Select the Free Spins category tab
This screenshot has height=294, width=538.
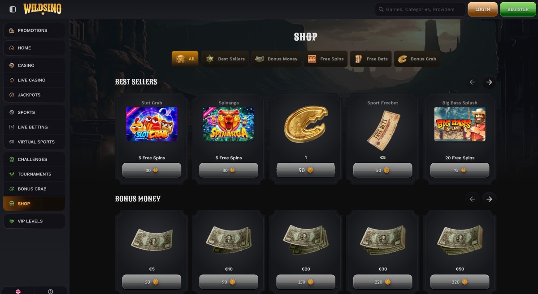[x=326, y=59]
